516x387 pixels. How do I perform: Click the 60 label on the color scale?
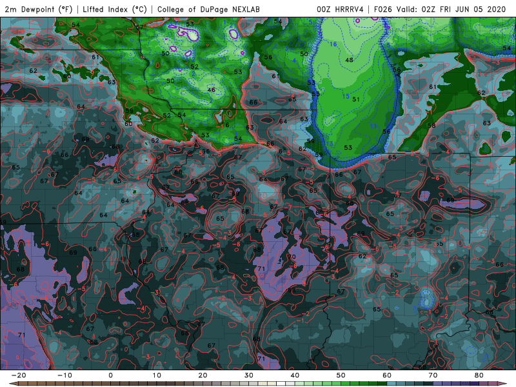click(387, 375)
